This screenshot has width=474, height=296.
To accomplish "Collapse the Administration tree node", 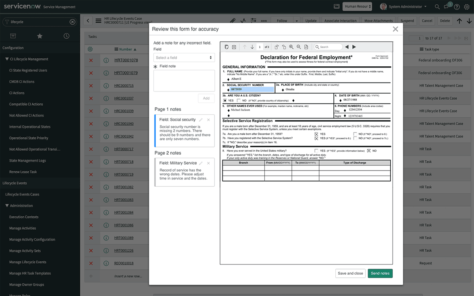I will pyautogui.click(x=7, y=206).
